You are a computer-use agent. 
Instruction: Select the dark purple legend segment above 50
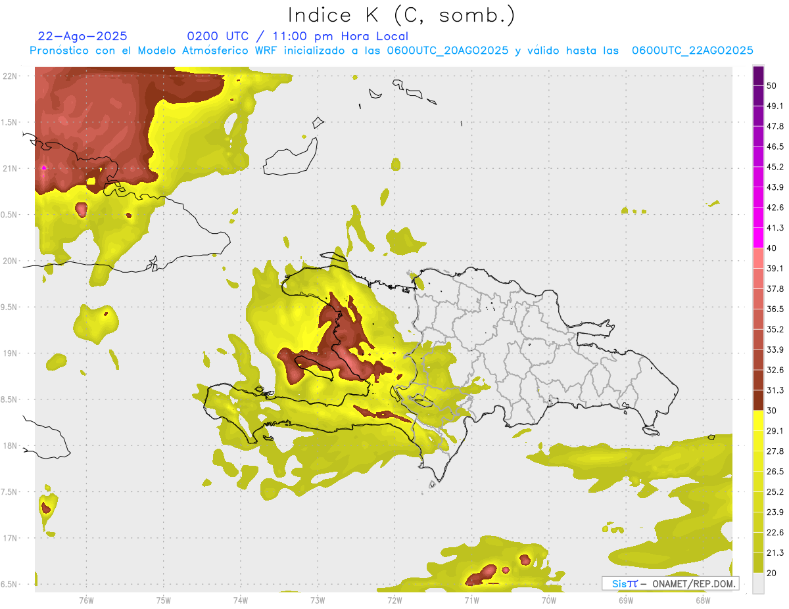click(759, 76)
